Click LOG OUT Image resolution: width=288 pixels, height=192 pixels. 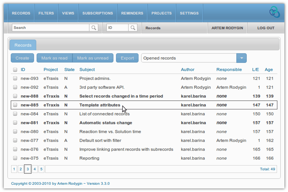point(265,28)
